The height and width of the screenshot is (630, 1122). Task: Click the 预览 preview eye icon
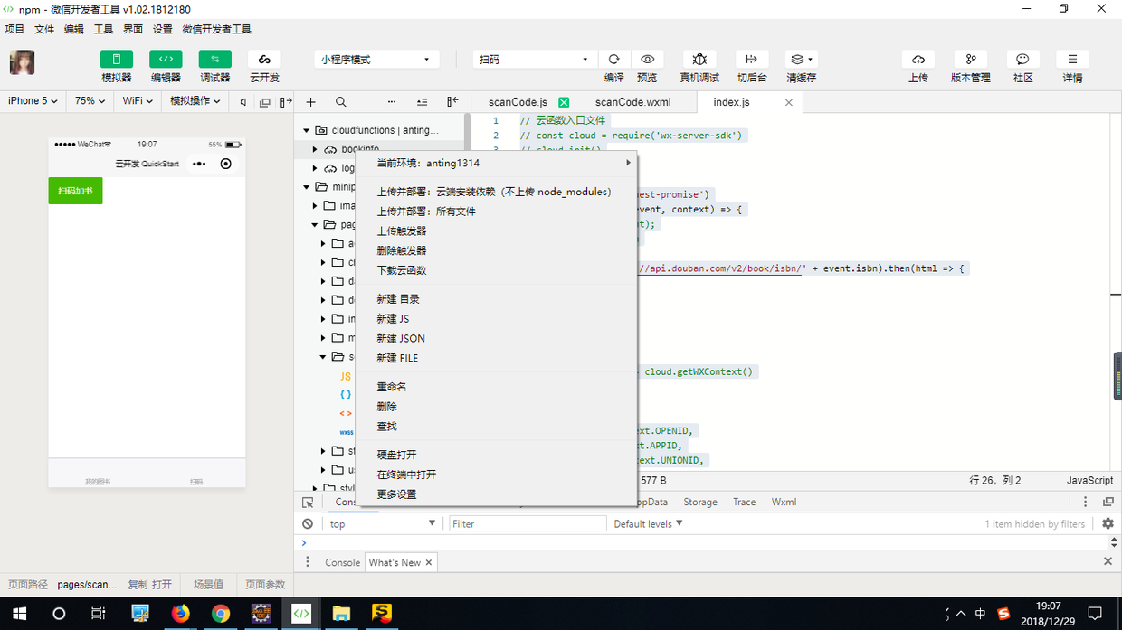pyautogui.click(x=647, y=59)
